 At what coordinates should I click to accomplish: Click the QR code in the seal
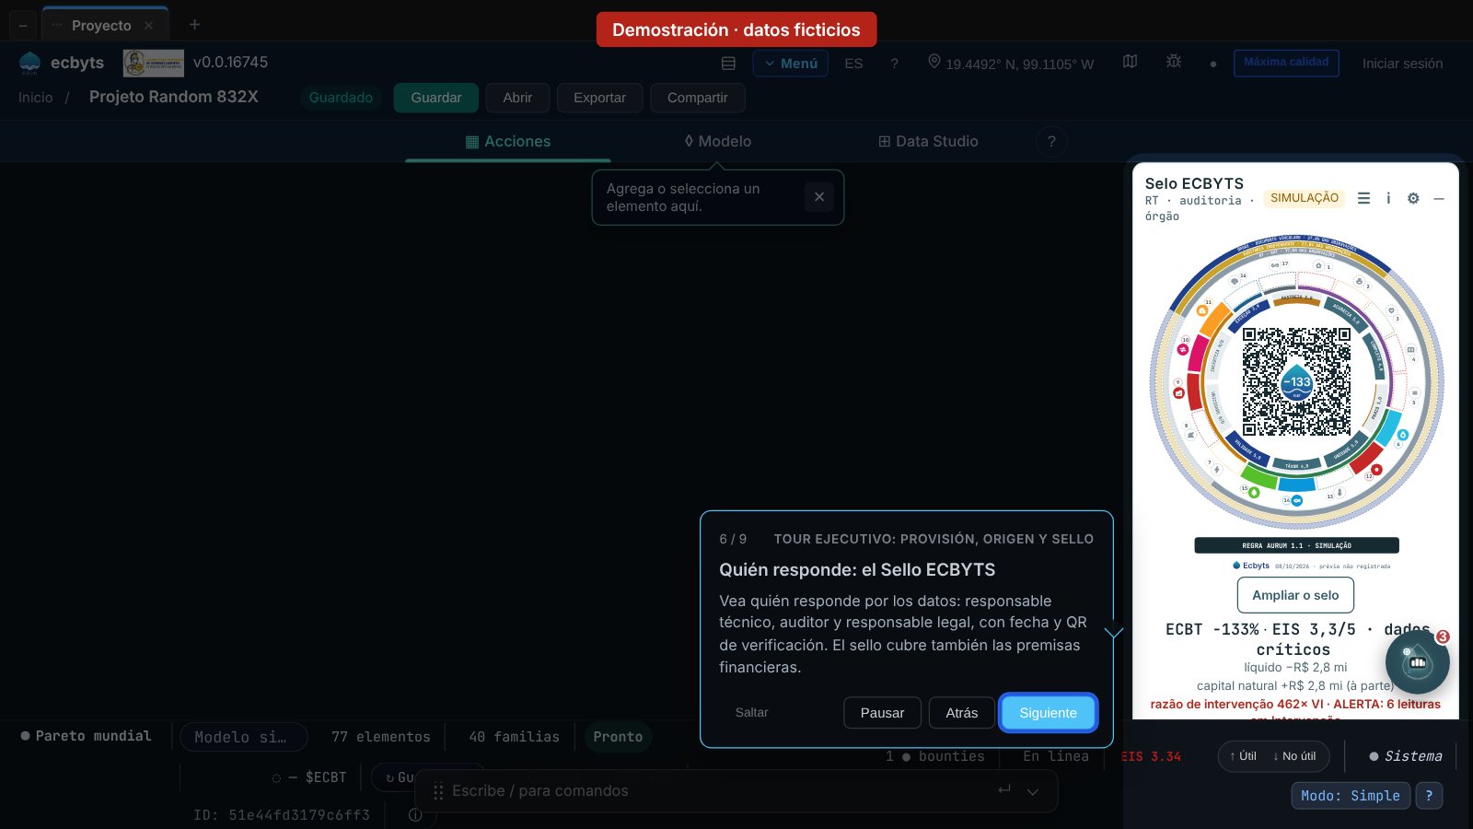tap(1296, 381)
